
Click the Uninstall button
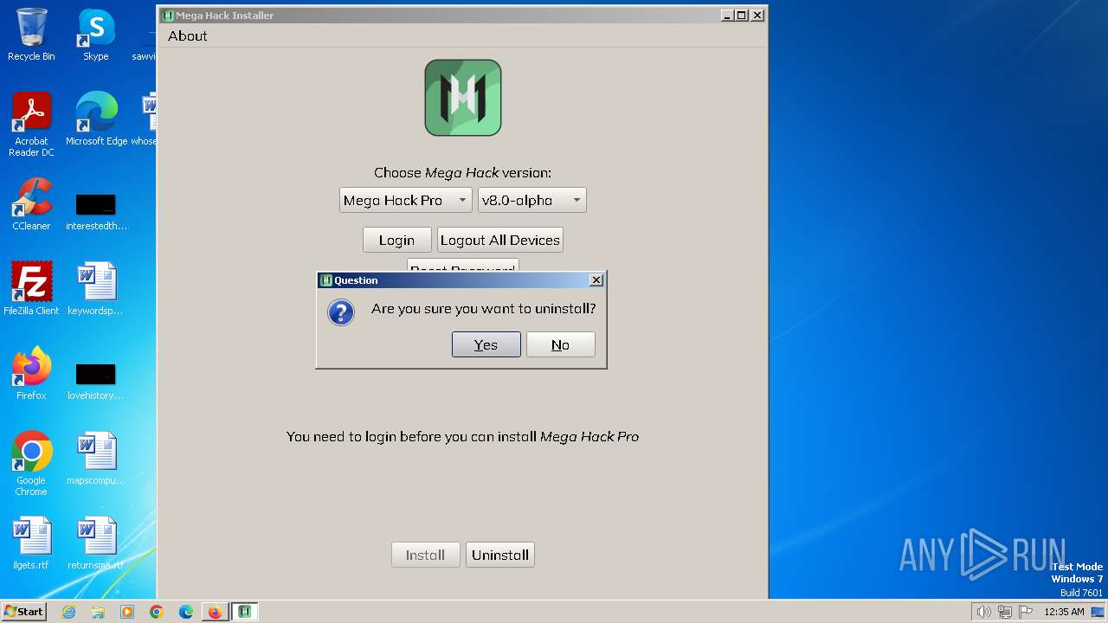(500, 555)
